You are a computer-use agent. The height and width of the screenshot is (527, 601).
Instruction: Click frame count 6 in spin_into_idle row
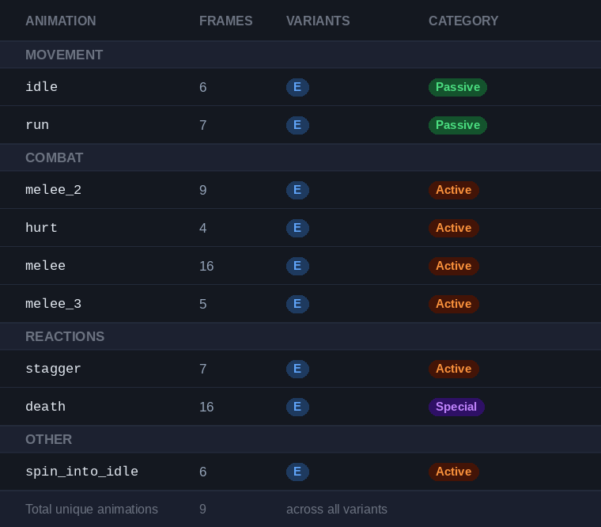click(202, 472)
